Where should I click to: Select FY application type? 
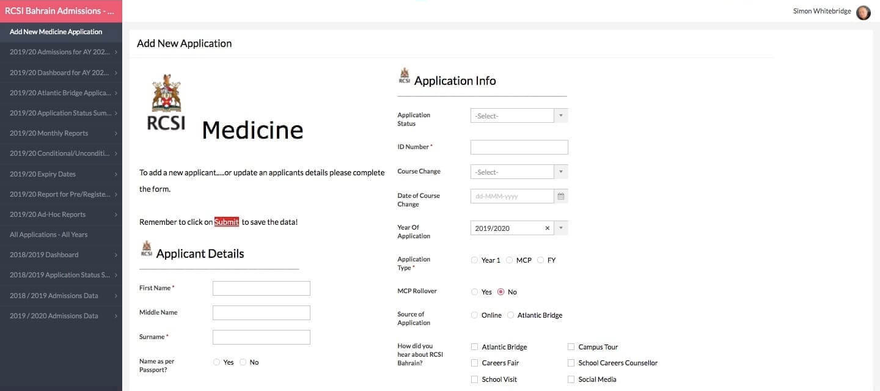click(x=540, y=260)
